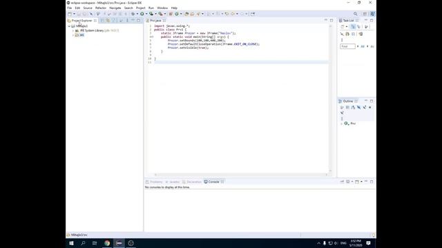Open the Navigate menu

point(115,8)
